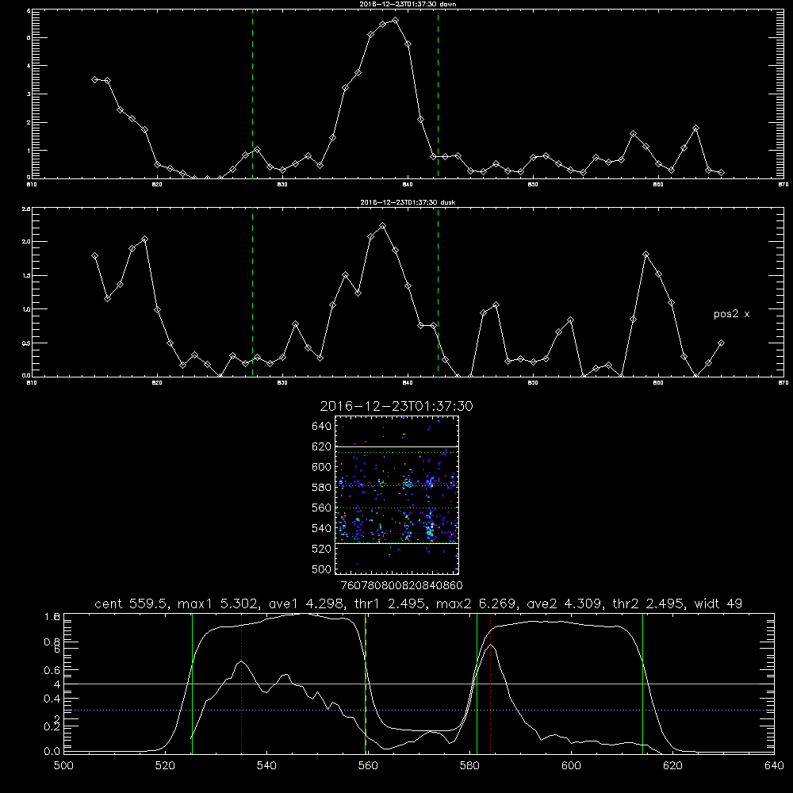Image resolution: width=793 pixels, height=793 pixels.
Task: Click the 'widt 49' value
Action: [x=718, y=603]
